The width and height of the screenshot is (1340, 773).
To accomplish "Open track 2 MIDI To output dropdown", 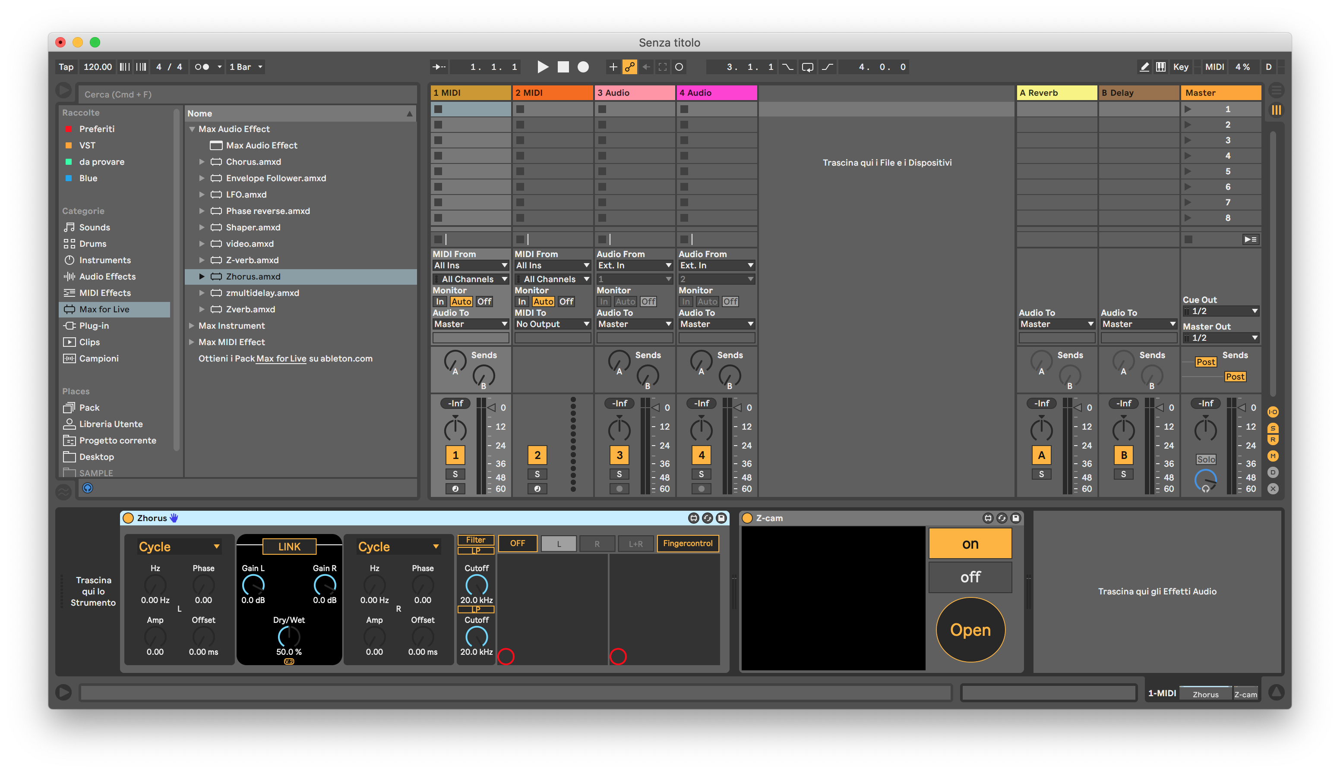I will click(x=553, y=324).
